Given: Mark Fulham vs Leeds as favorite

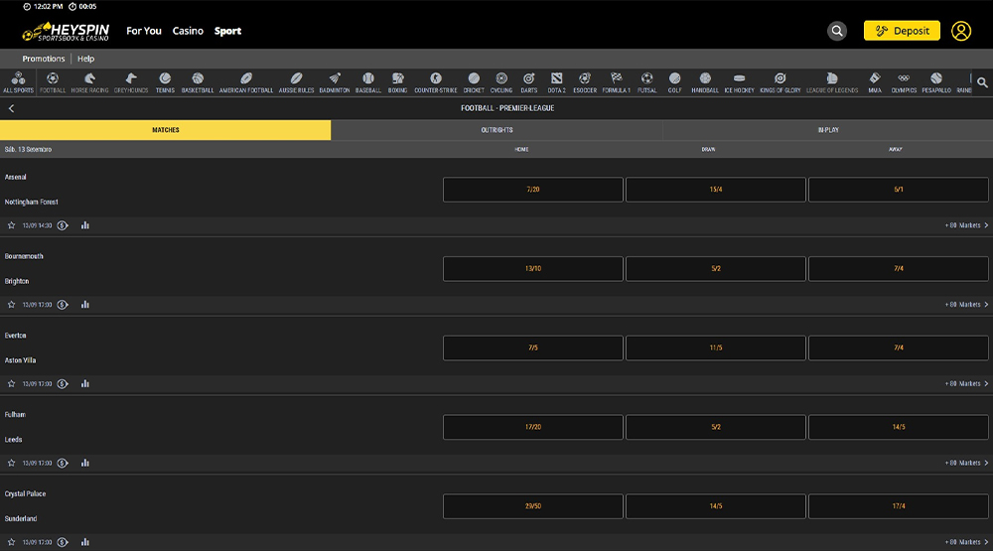Looking at the screenshot, I should pos(12,463).
